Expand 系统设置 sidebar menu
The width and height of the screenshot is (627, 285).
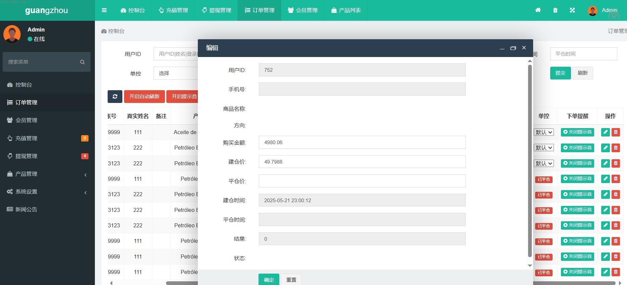click(47, 192)
